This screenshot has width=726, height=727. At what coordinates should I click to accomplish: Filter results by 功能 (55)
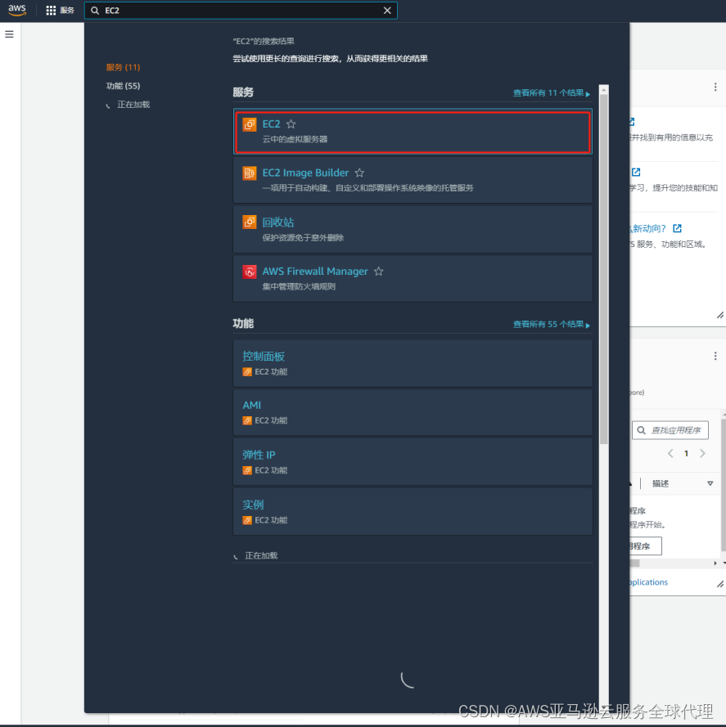tap(123, 86)
